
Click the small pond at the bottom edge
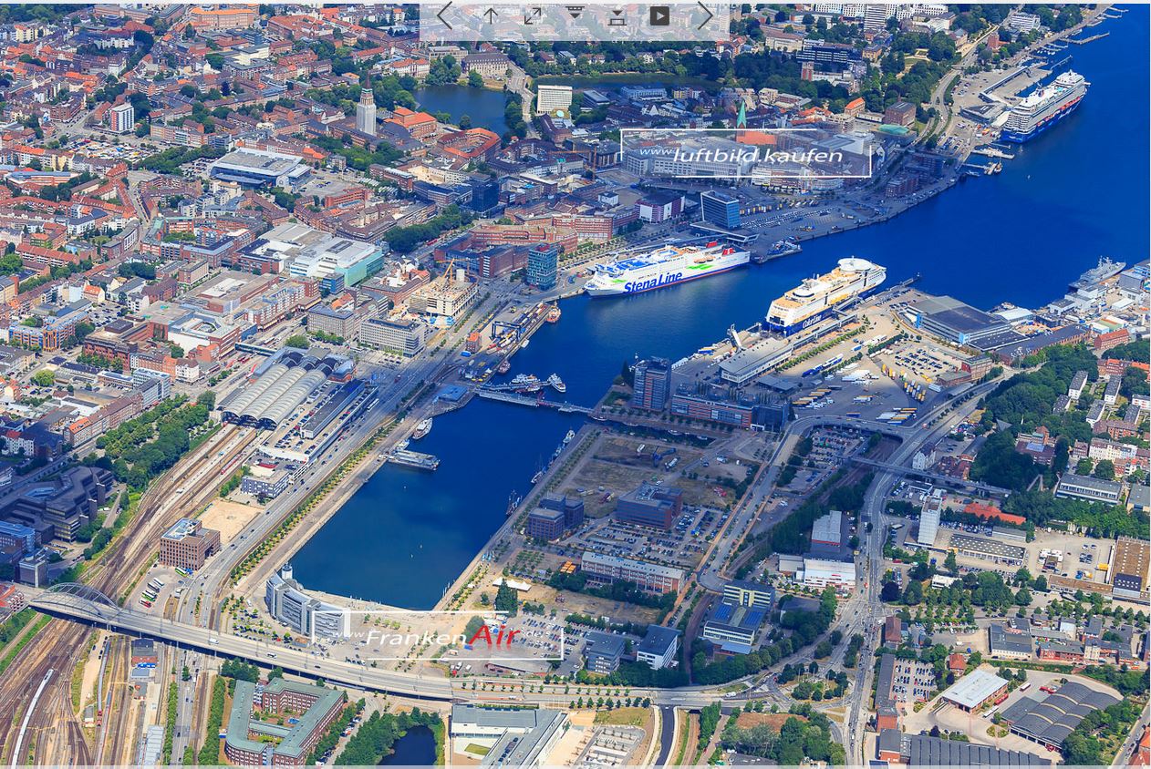point(412,747)
